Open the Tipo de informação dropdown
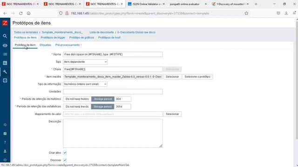Screen dimensions: 298x167 (85, 84)
